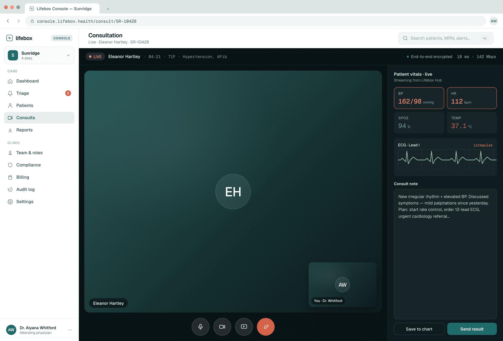
Task: Click the search magnifier icon
Action: coord(405,38)
